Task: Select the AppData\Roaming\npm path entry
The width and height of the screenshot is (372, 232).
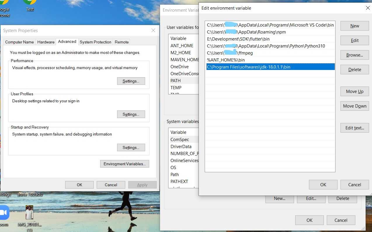Action: click(270, 32)
